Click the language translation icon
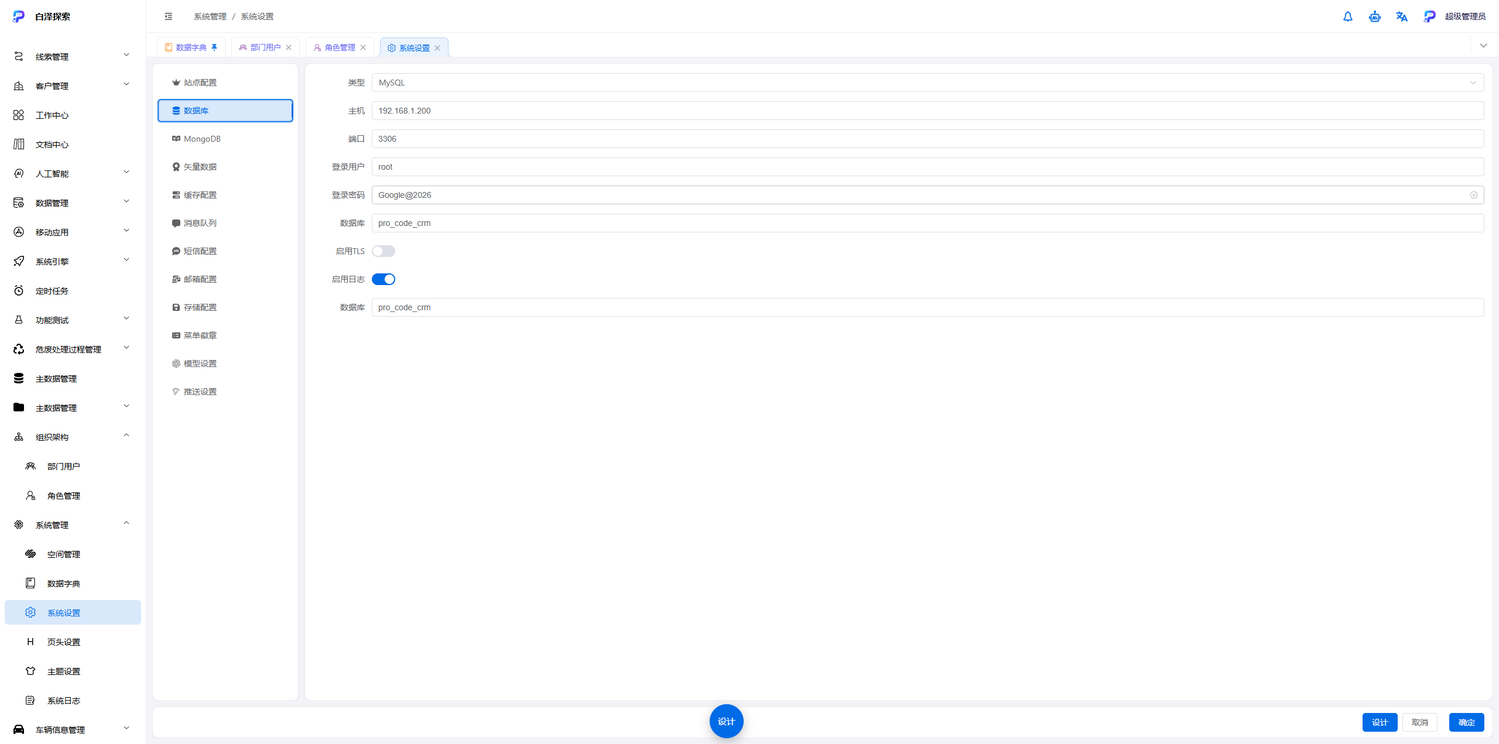Screen dimensions: 1499x744 (x=1402, y=16)
